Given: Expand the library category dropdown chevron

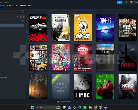Looking at the screenshot, I should pyautogui.click(x=17, y=17).
